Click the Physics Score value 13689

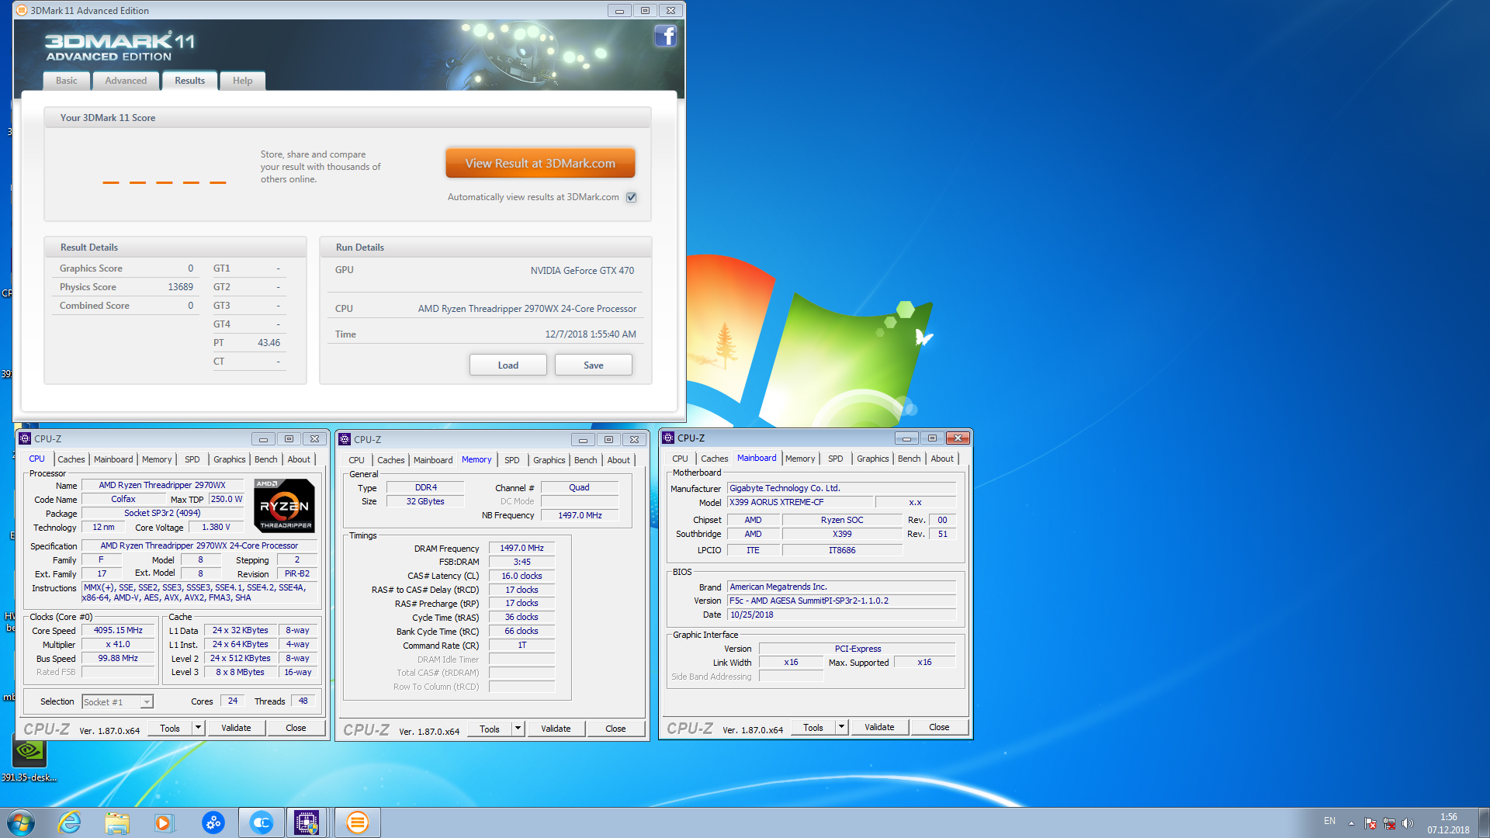pyautogui.click(x=180, y=287)
